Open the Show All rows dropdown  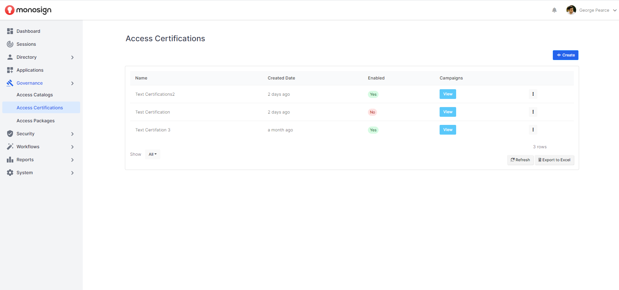152,154
